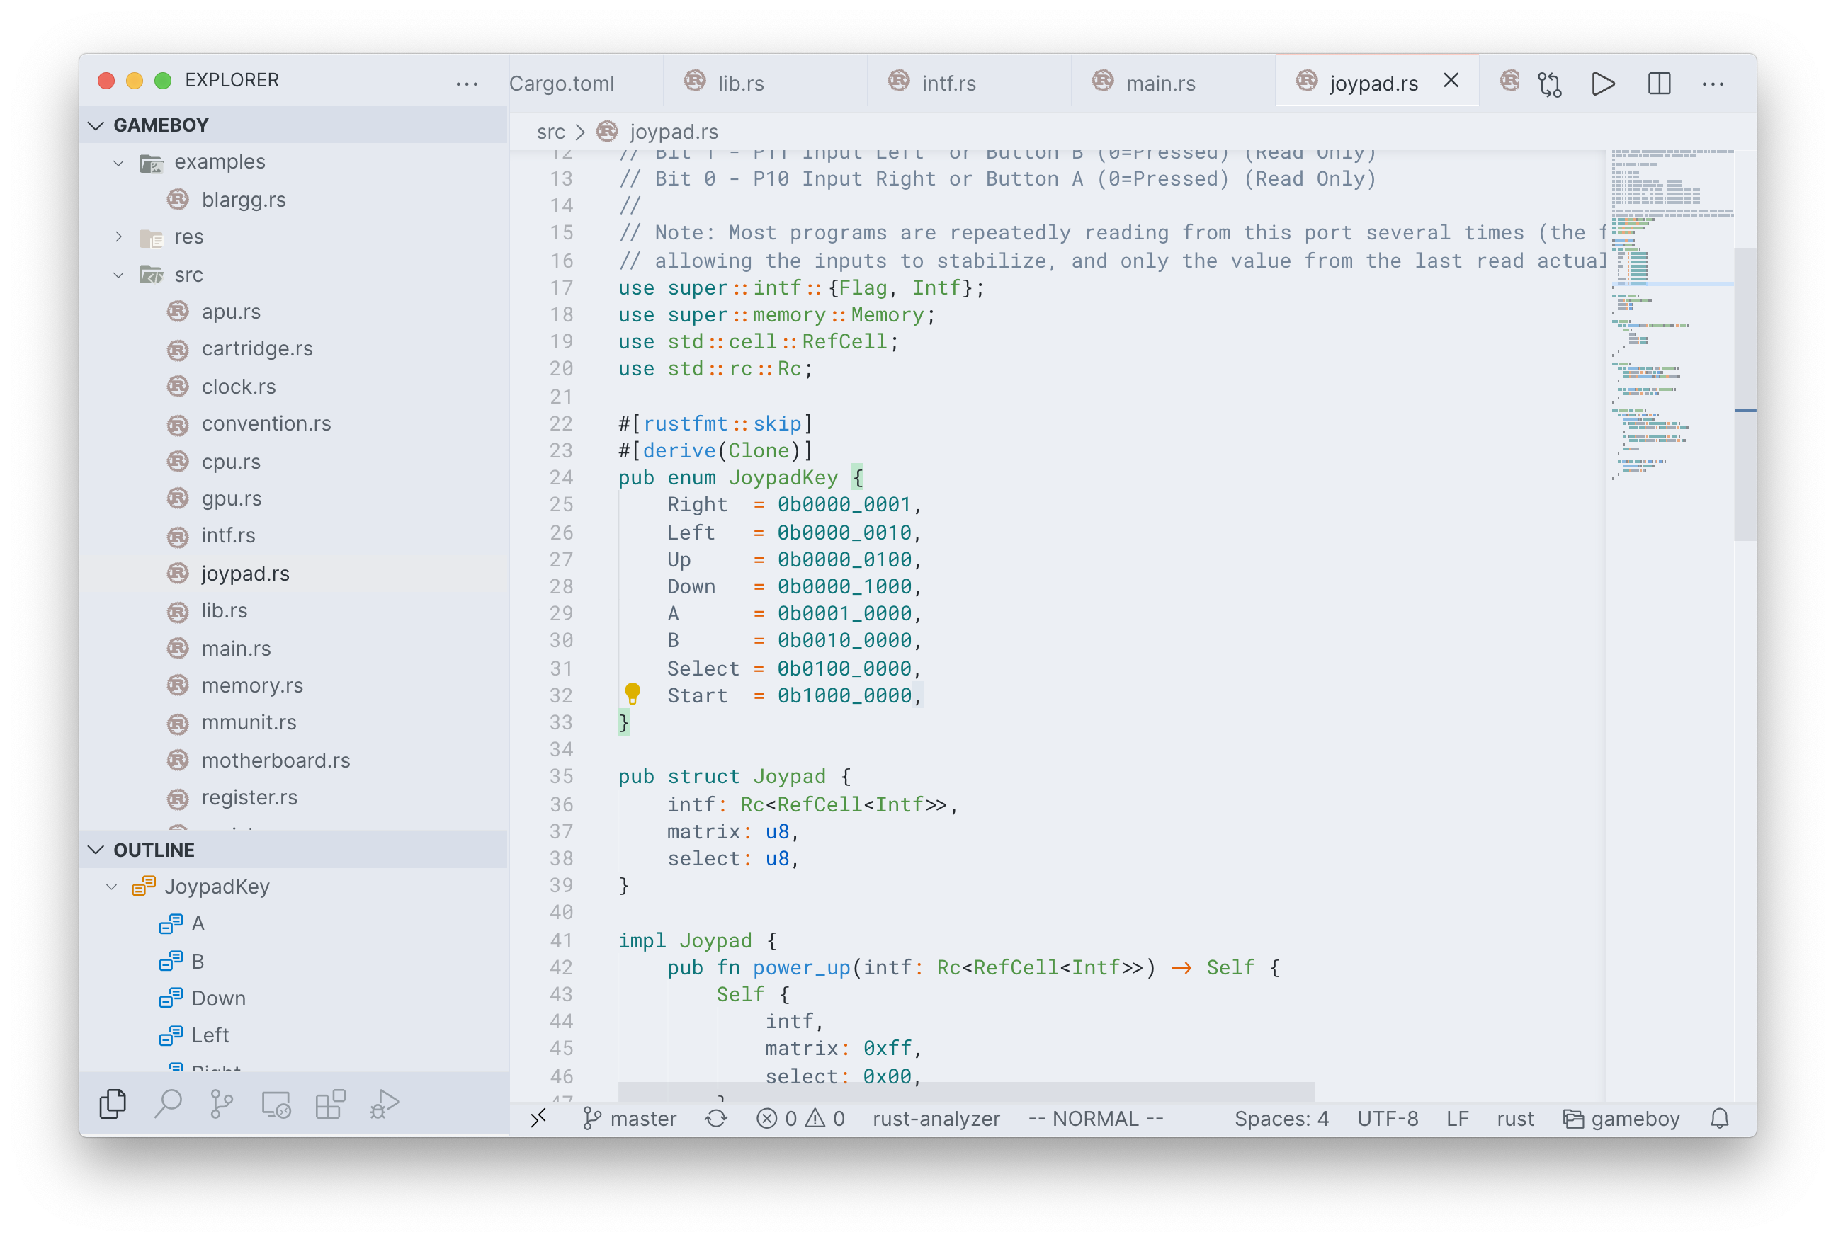The image size is (1836, 1242).
Task: Open the notifications bell in status bar
Action: (x=1720, y=1119)
